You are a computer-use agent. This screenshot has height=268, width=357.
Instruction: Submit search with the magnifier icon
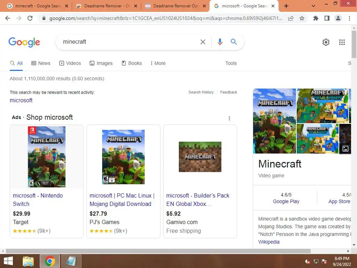point(234,42)
